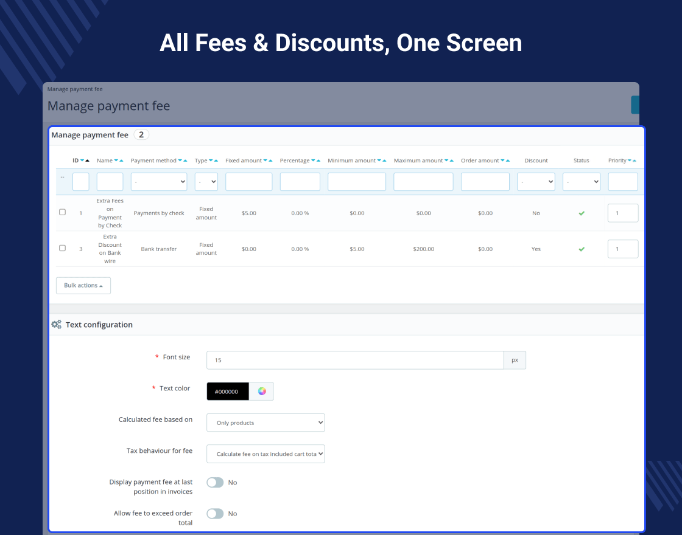682x535 pixels.
Task: Click the Font size input showing 15
Action: click(355, 360)
